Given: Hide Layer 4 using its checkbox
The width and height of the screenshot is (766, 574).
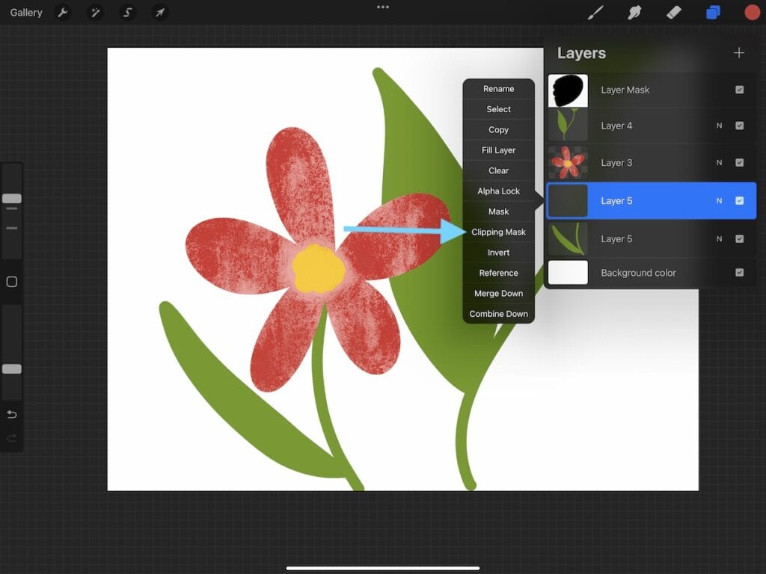Looking at the screenshot, I should 739,126.
